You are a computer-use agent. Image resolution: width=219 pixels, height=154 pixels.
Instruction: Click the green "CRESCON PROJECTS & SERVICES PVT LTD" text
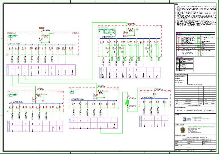(x=201, y=127)
